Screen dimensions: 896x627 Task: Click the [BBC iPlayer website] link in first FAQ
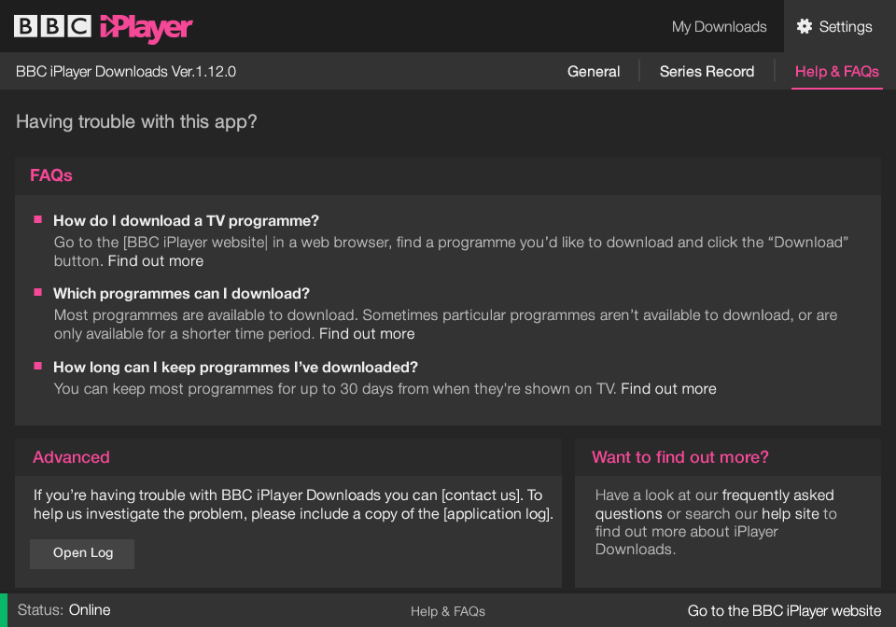(x=195, y=242)
